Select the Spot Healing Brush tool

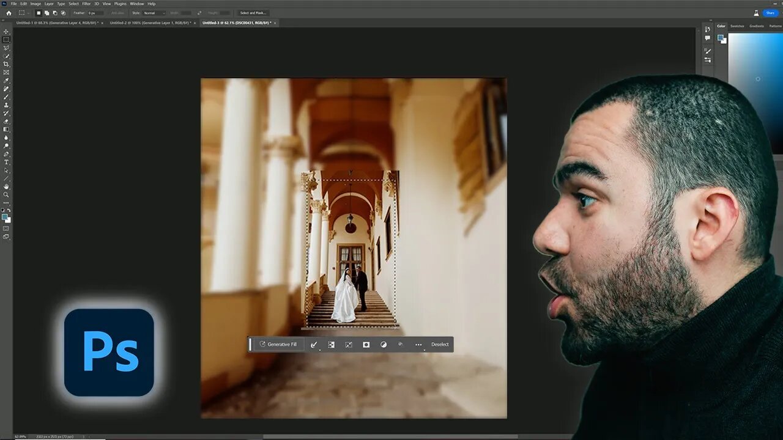point(7,89)
